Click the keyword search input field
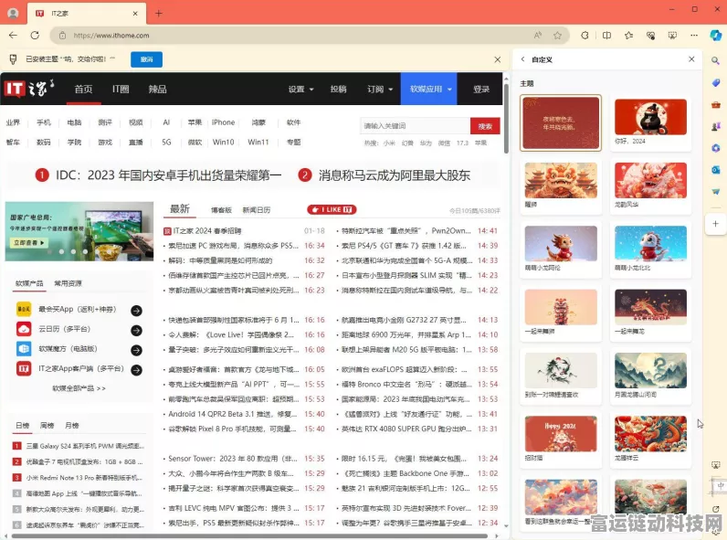Screen dimensions: 727x540 coord(415,126)
